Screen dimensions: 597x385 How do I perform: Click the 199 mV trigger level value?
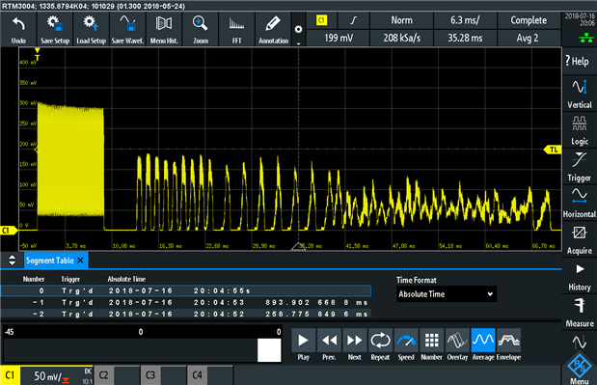pos(339,38)
